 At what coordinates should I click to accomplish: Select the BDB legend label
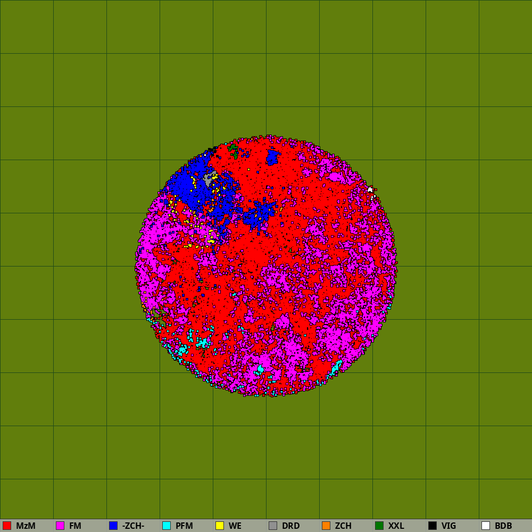[x=503, y=526]
